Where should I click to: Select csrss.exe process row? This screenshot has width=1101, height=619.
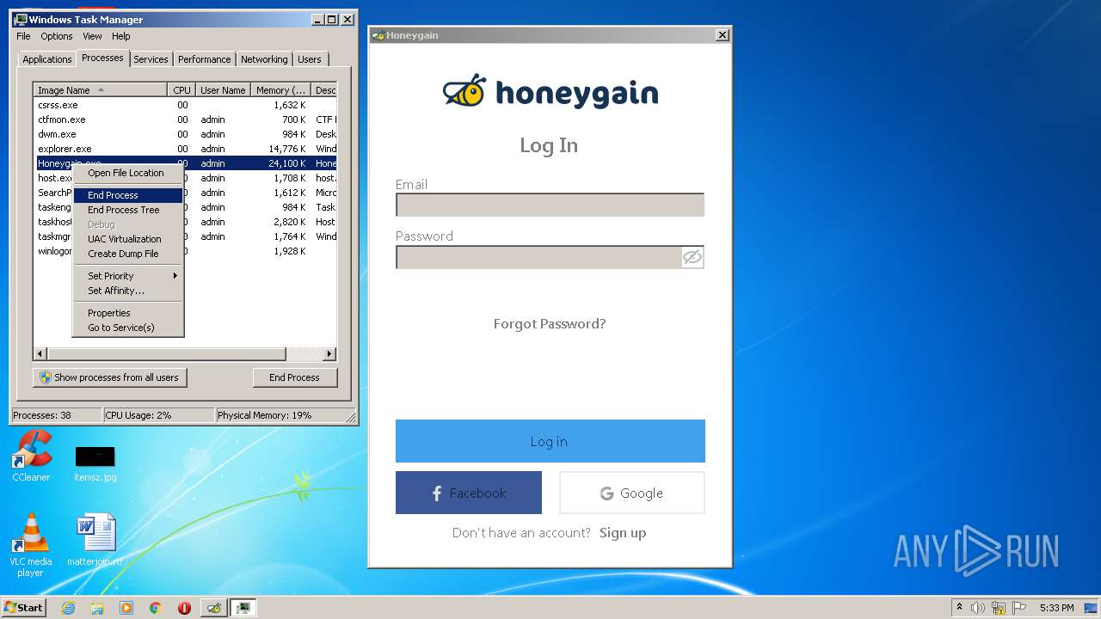click(185, 105)
